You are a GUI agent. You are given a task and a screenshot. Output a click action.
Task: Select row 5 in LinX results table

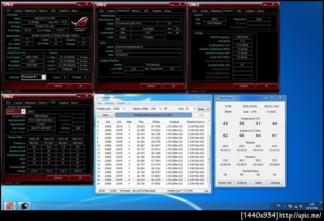click(x=152, y=126)
